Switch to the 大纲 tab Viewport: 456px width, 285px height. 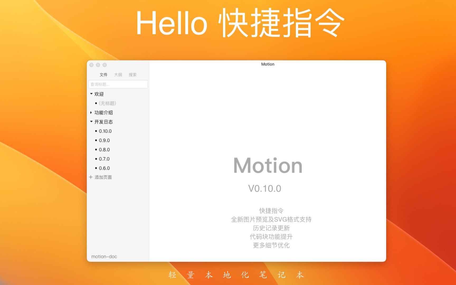click(x=118, y=75)
